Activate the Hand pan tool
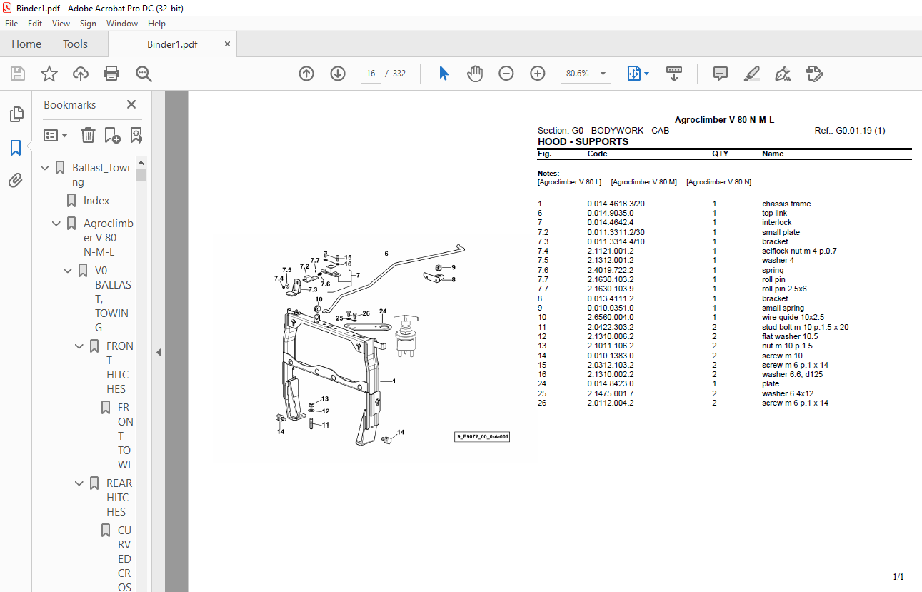Screen dimensions: 922x592 (475, 74)
